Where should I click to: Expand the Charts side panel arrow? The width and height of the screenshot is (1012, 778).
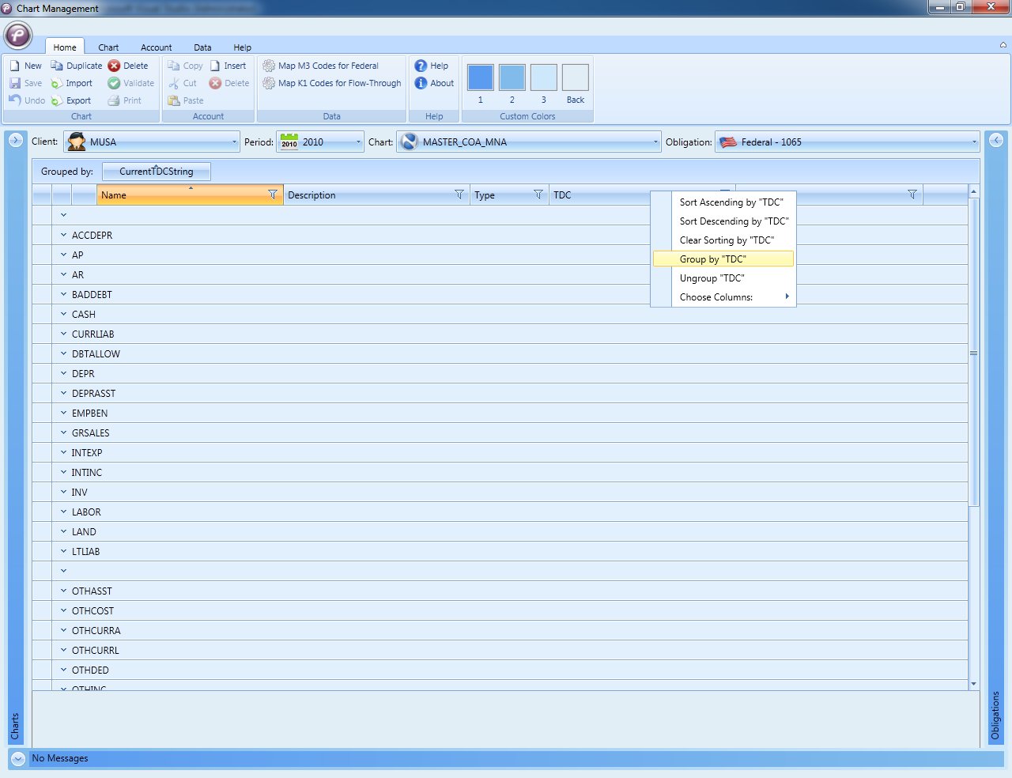click(x=15, y=140)
